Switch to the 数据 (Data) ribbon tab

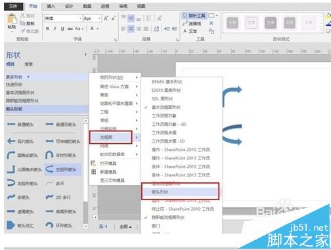tap(87, 7)
